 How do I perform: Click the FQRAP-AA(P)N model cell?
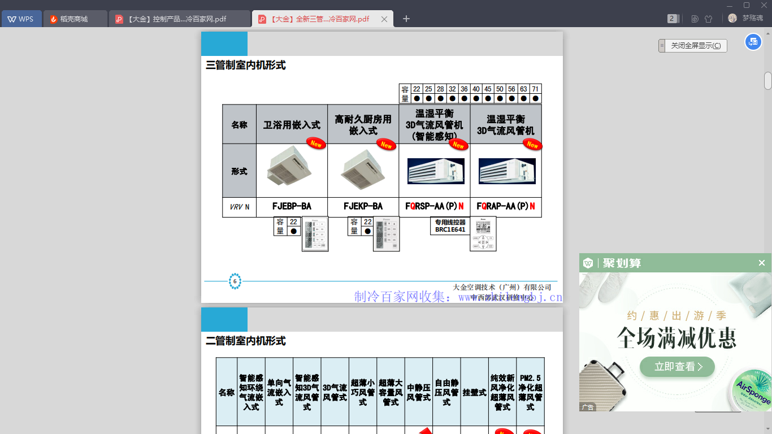point(506,206)
